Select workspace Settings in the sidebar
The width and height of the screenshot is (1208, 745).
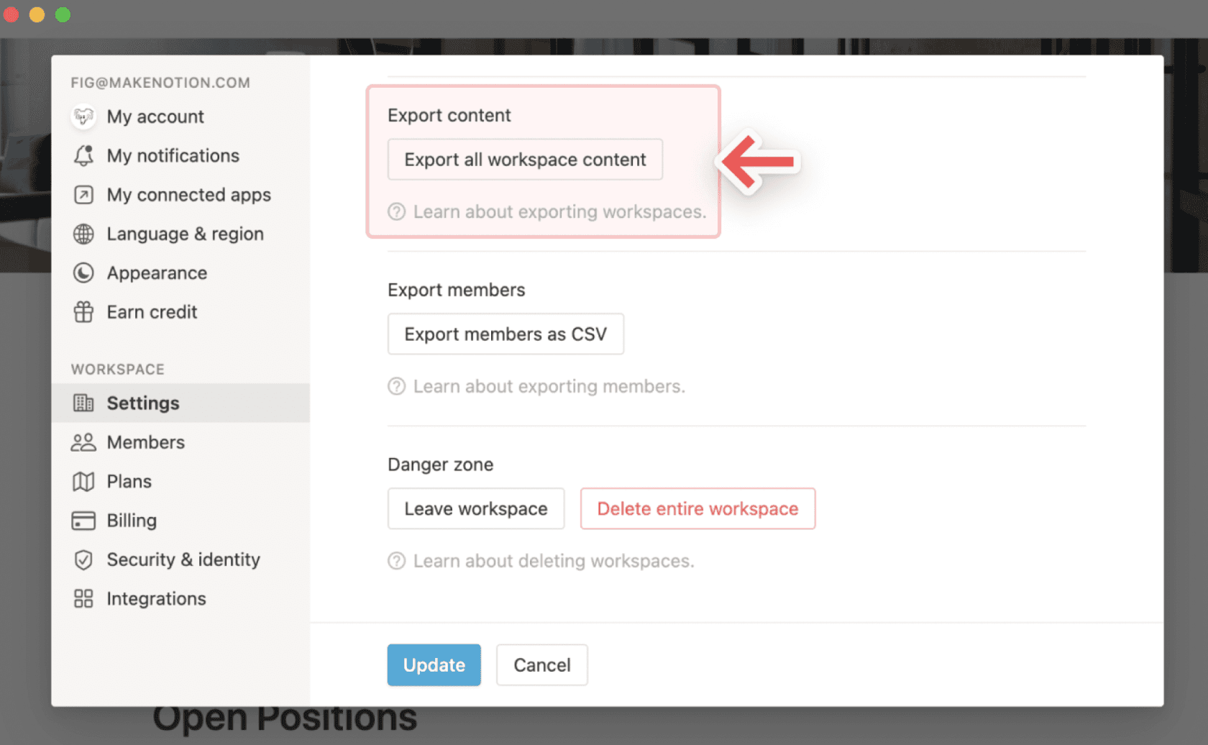click(142, 403)
